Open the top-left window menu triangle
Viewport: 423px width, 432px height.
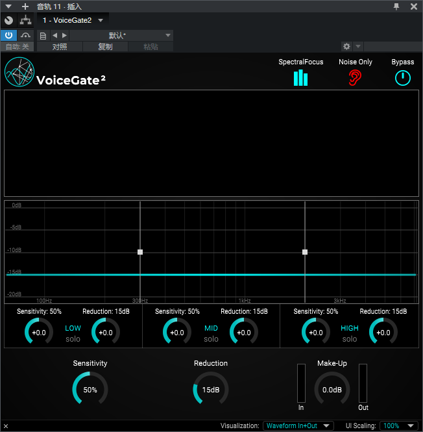[x=8, y=6]
